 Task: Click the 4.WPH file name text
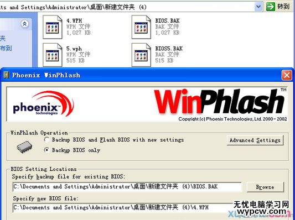tap(74, 20)
